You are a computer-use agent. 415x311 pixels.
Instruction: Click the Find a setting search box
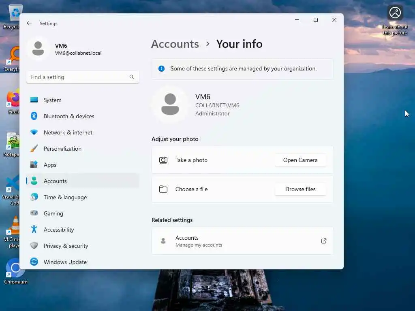(83, 77)
